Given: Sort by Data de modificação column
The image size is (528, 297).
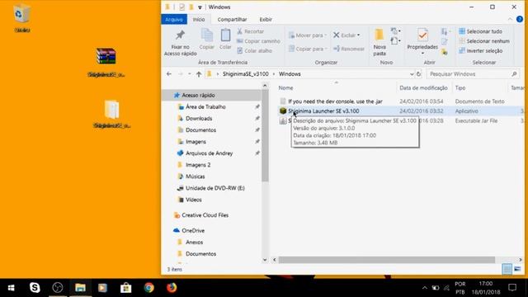Looking at the screenshot, I should 423,88.
